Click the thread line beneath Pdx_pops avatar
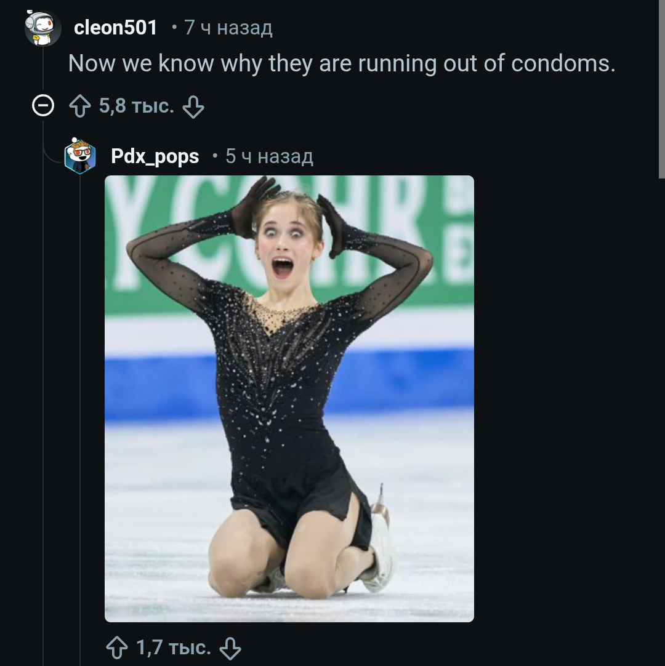 click(80, 400)
